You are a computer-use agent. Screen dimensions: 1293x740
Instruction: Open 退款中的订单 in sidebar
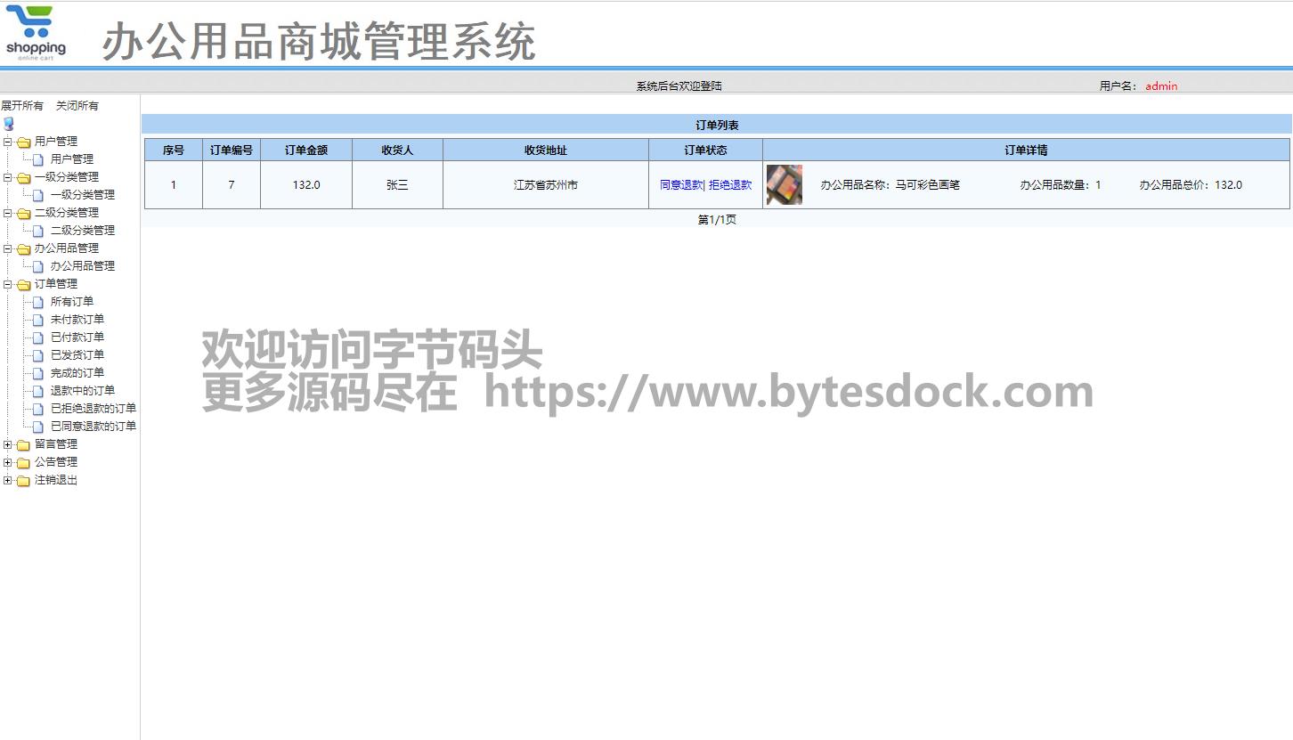(x=82, y=390)
